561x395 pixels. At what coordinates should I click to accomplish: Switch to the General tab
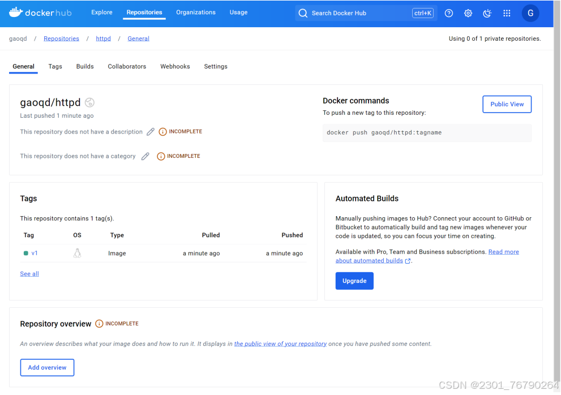point(23,67)
